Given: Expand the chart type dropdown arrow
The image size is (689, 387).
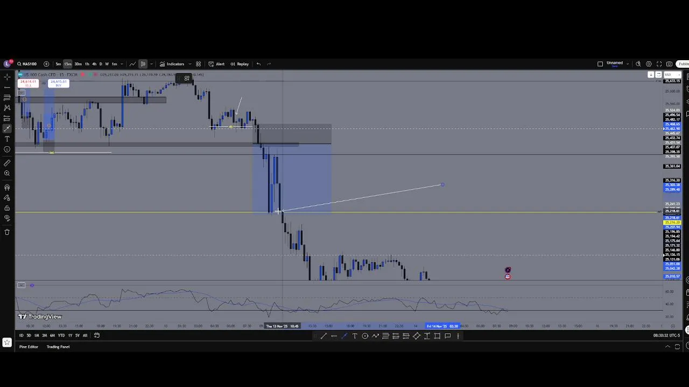Looking at the screenshot, I should click(x=151, y=64).
